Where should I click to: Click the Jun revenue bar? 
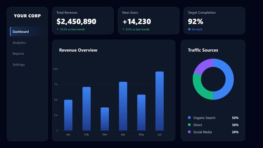click(x=160, y=101)
